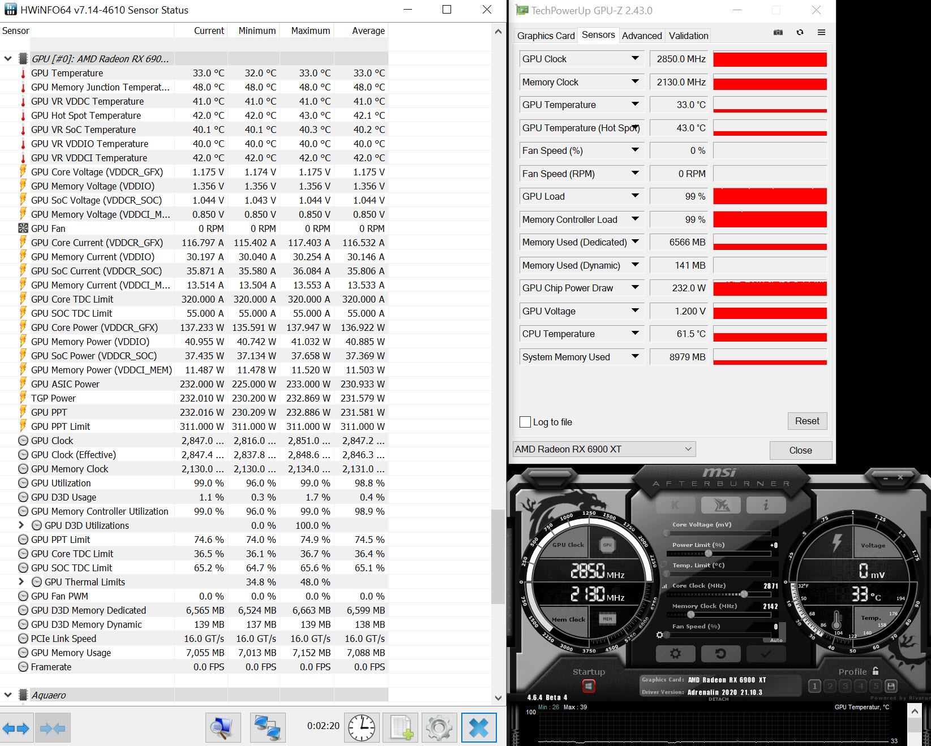Open Memory Clock sensor dropdown arrow

(635, 81)
